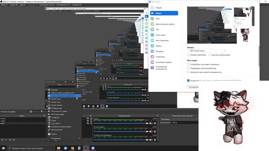Add a new scene with the plus icon
The height and width of the screenshot is (151, 269).
pos(2,140)
